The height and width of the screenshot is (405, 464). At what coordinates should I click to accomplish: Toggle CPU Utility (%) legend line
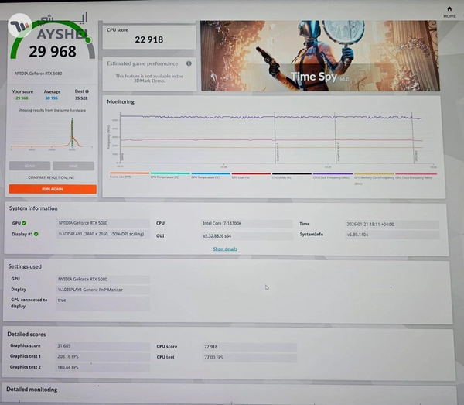(x=292, y=176)
